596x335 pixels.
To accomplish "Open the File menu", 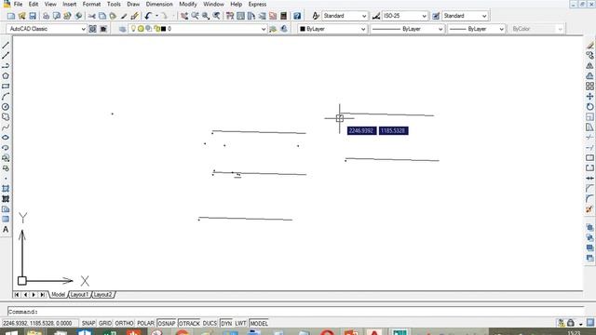I will (18, 4).
